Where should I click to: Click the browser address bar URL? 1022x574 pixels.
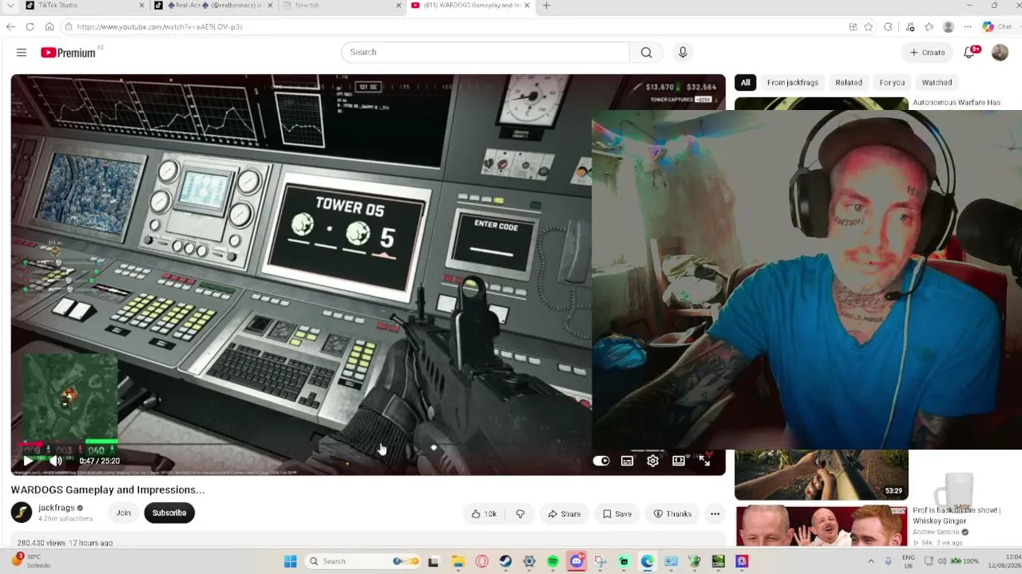pyautogui.click(x=160, y=26)
